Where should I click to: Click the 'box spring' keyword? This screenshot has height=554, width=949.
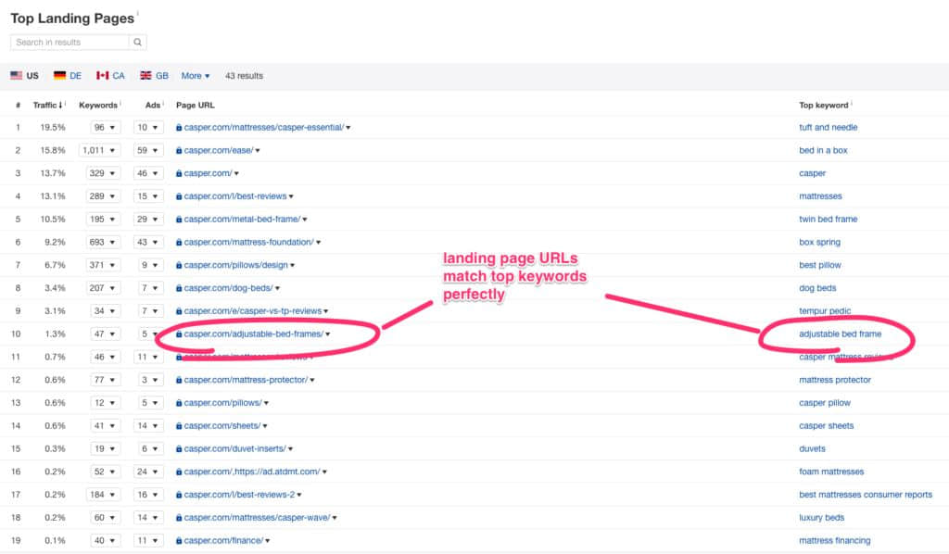pyautogui.click(x=819, y=243)
